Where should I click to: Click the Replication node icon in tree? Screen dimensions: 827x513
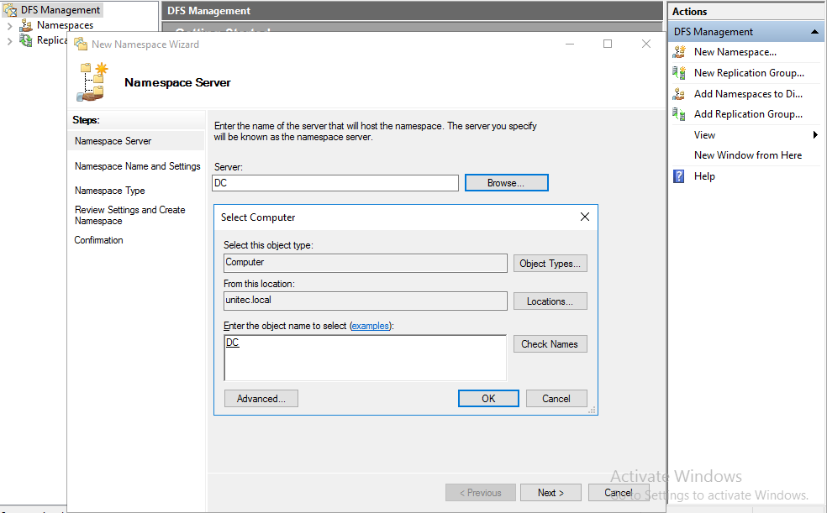26,40
